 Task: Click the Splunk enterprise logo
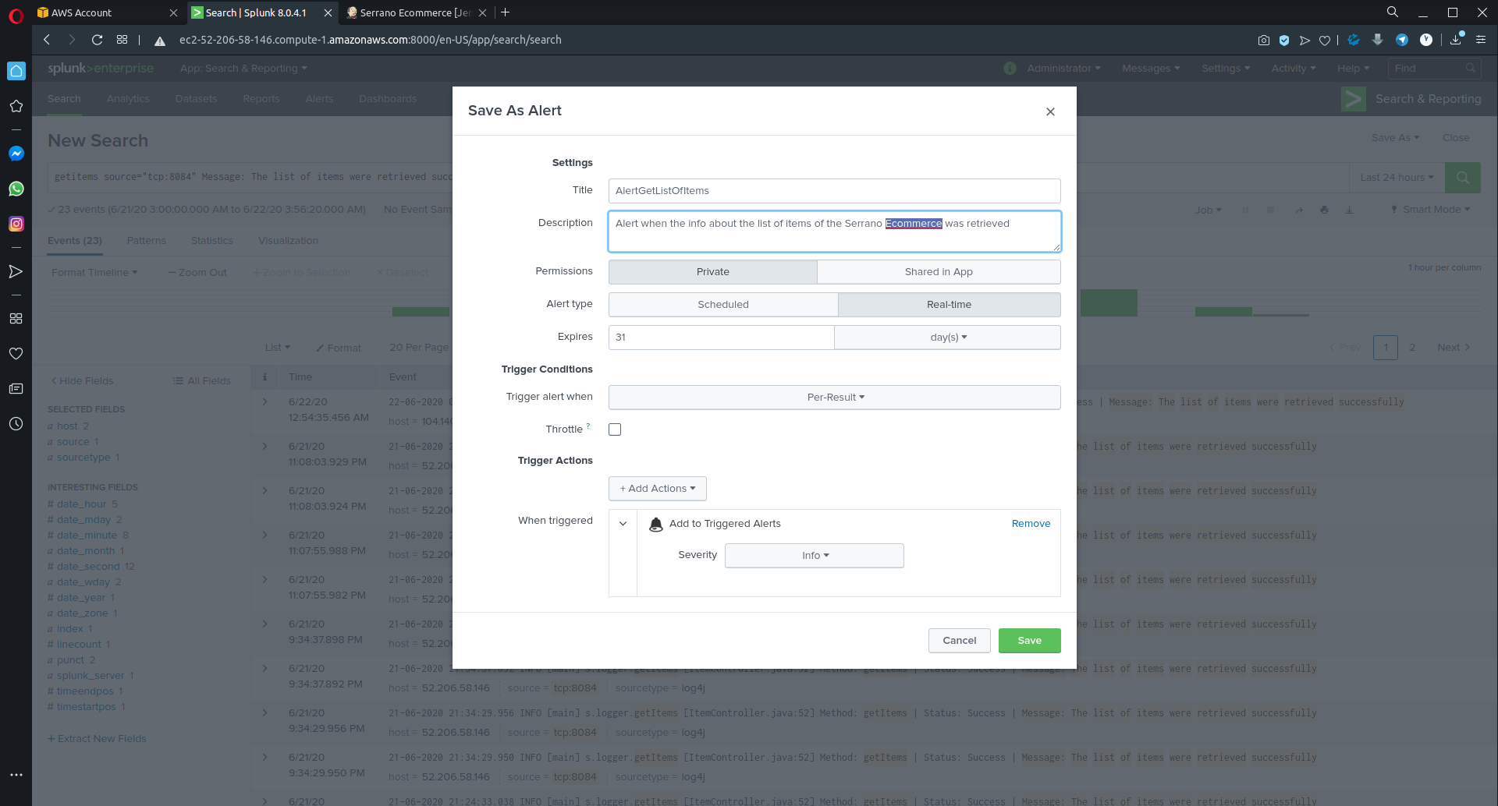101,69
